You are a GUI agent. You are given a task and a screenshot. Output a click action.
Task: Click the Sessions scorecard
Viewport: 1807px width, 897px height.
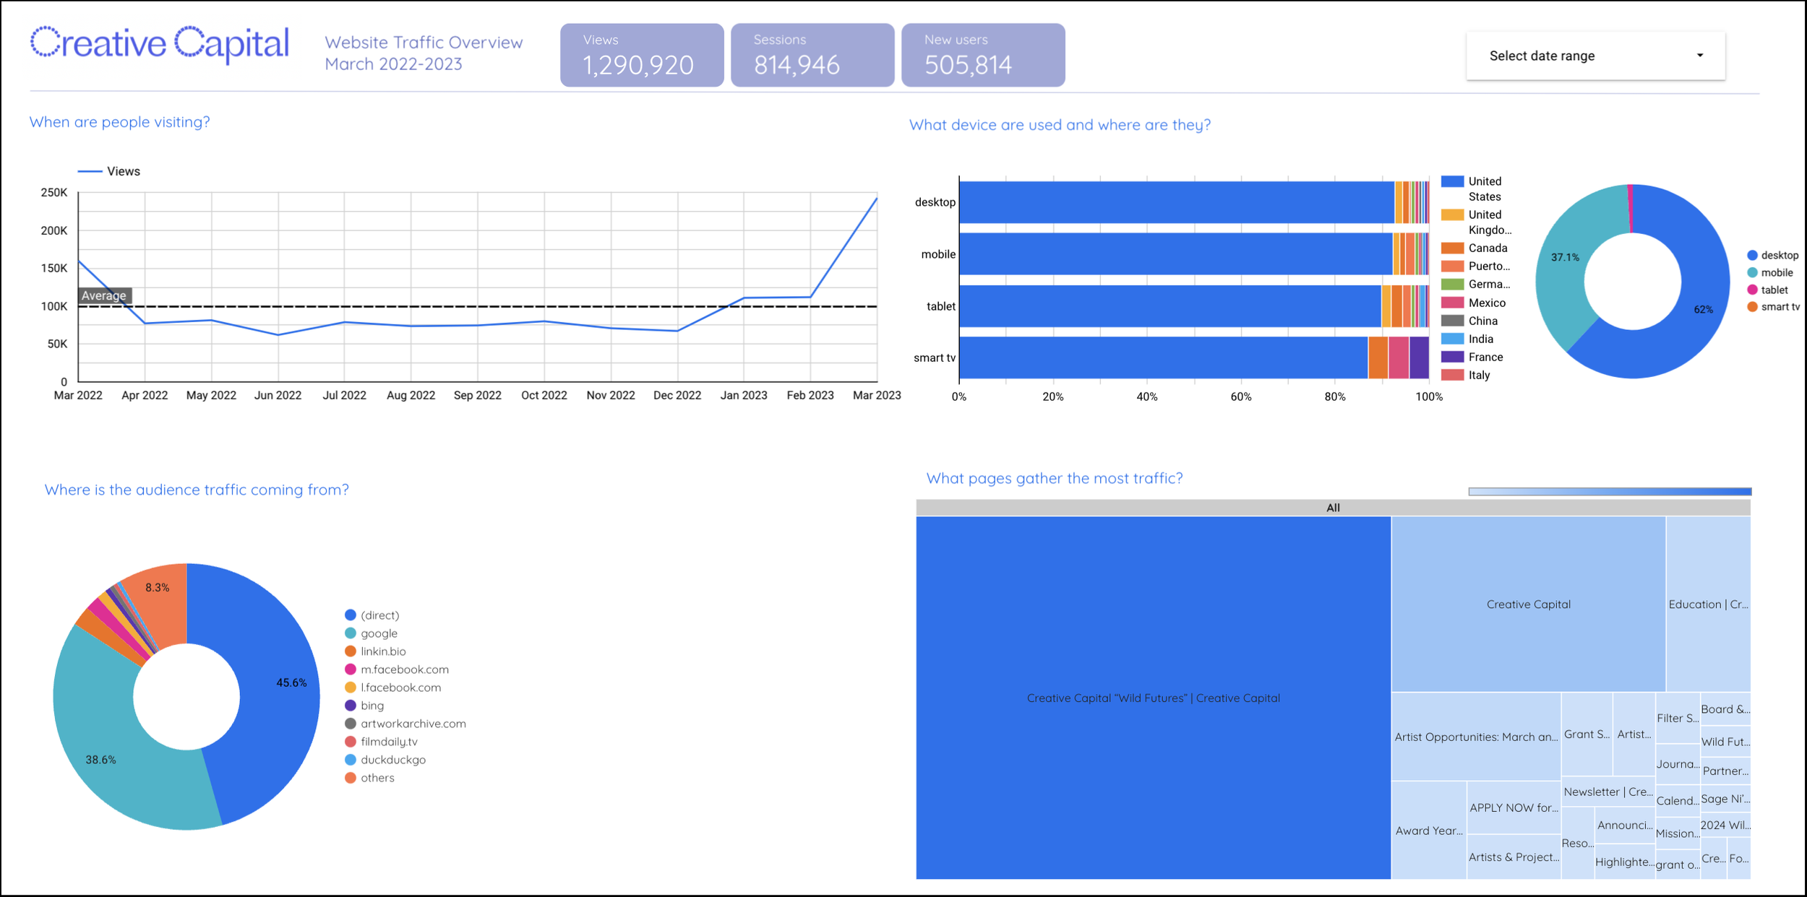click(812, 55)
